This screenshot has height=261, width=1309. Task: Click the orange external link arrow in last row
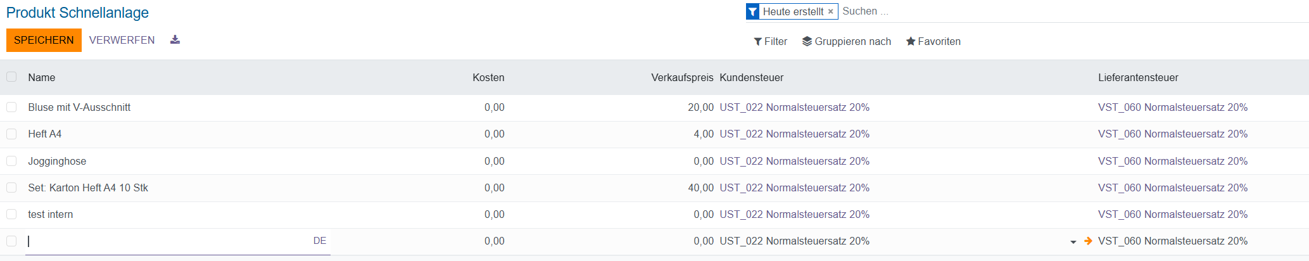coord(1088,241)
